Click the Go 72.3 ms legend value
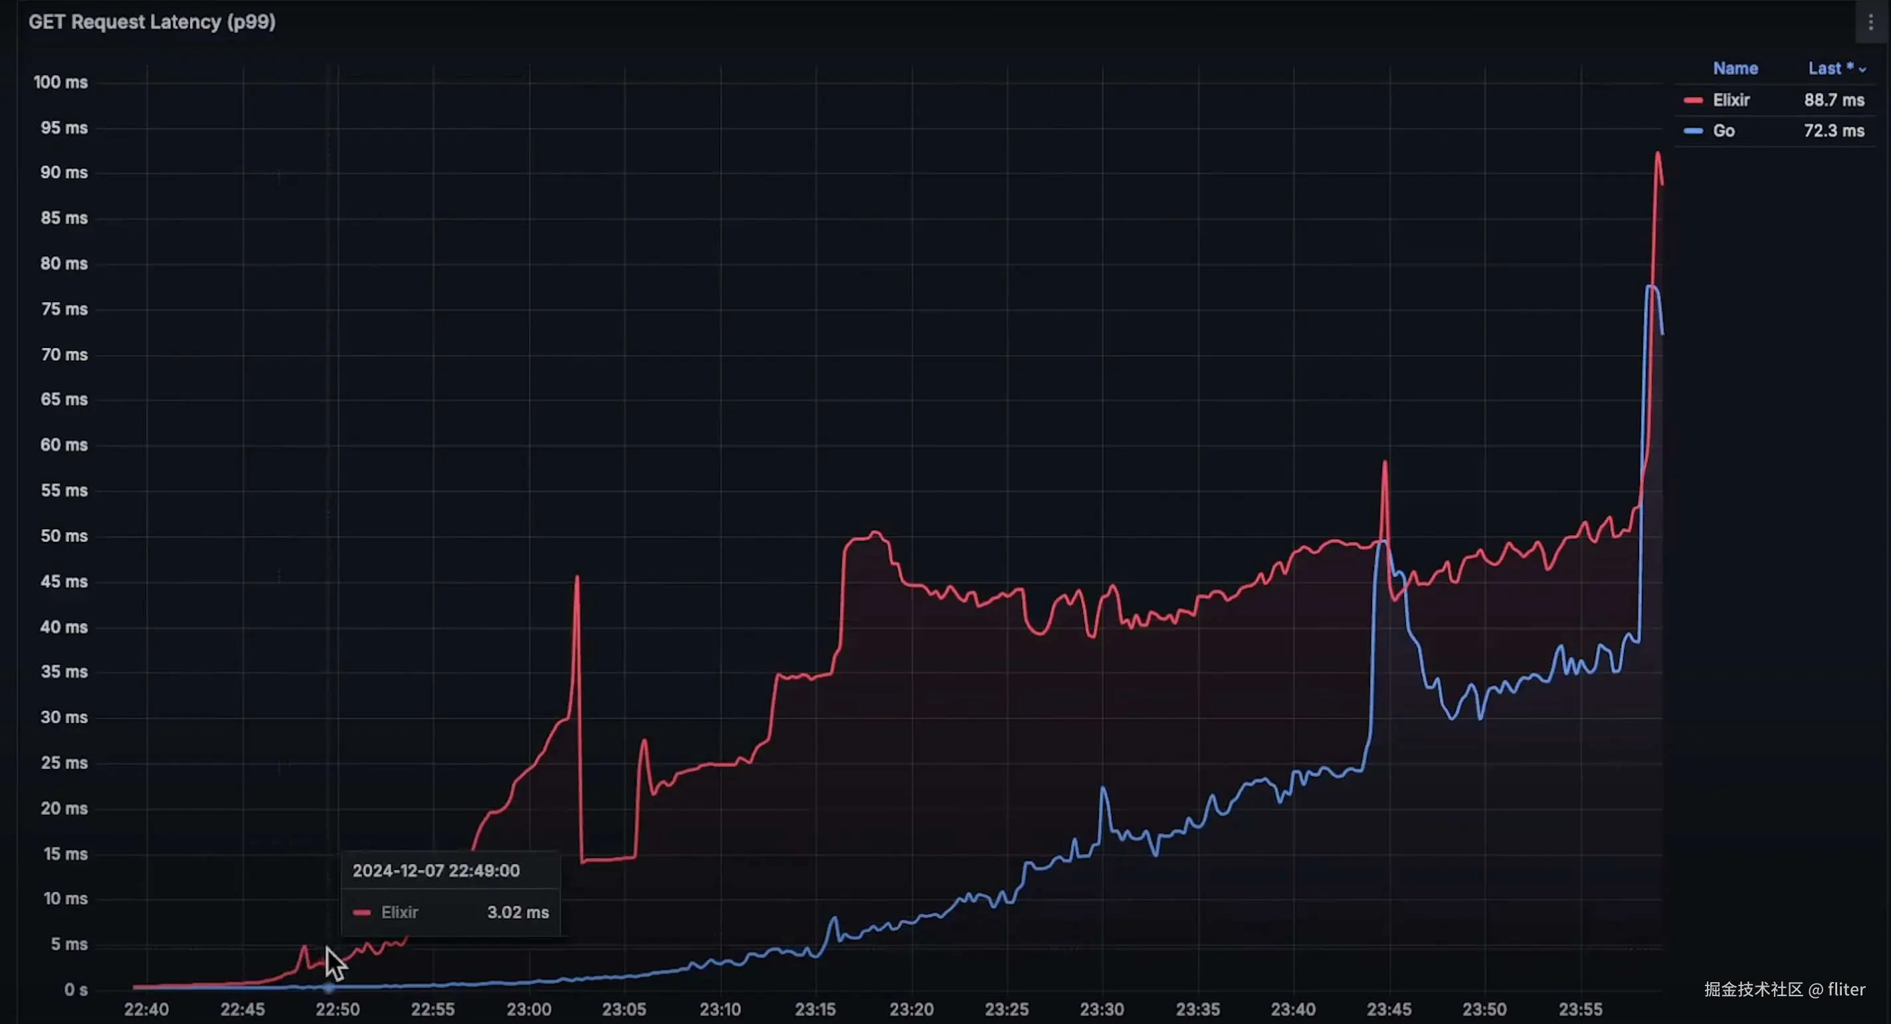The image size is (1891, 1024). tap(1833, 131)
